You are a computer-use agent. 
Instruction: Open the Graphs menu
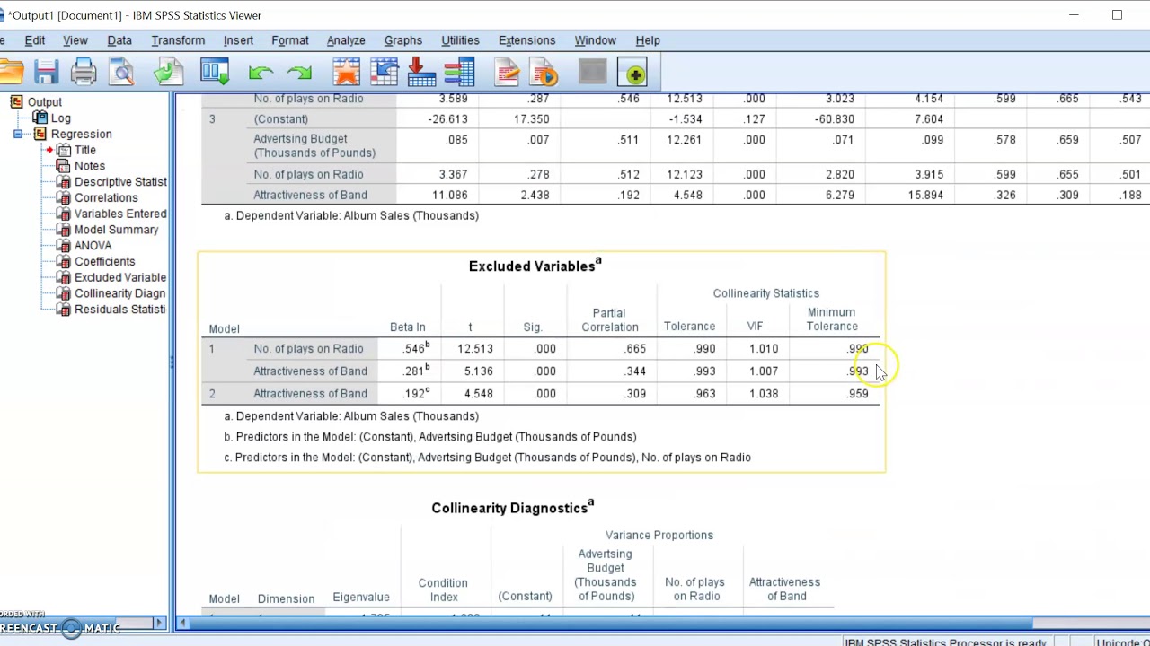coord(403,40)
